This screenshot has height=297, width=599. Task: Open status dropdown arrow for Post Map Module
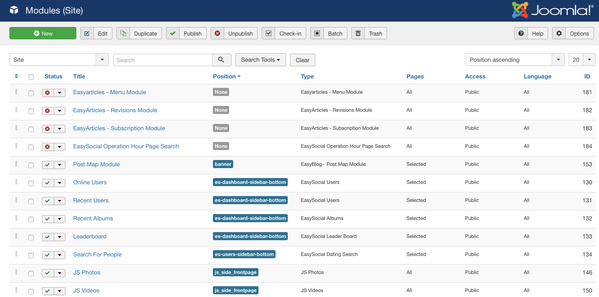click(x=60, y=165)
